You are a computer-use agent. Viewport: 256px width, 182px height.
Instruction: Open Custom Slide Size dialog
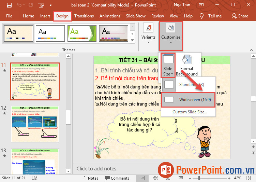click(190, 112)
